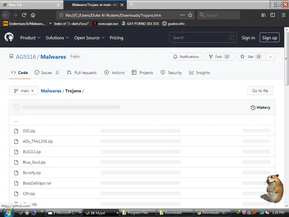The height and width of the screenshot is (217, 289).
Task: Click the orange magnifier tray icon
Action: [x=254, y=212]
